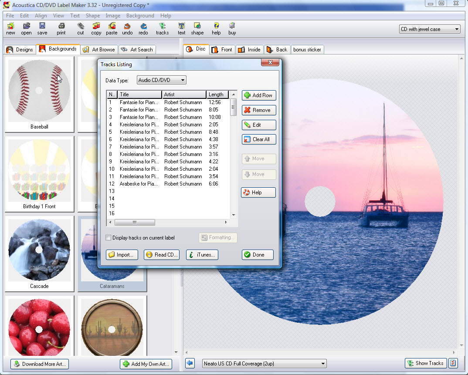The image size is (468, 375).
Task: Click the paste toolbar icon
Action: coord(112,29)
